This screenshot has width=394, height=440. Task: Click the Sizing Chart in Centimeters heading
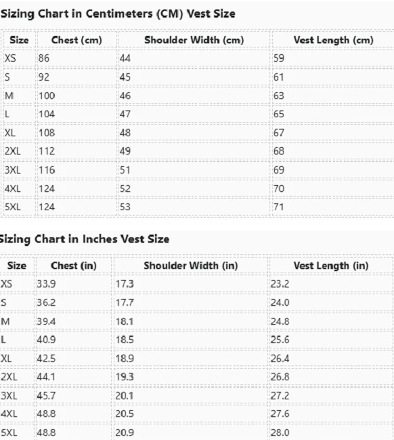[118, 14]
